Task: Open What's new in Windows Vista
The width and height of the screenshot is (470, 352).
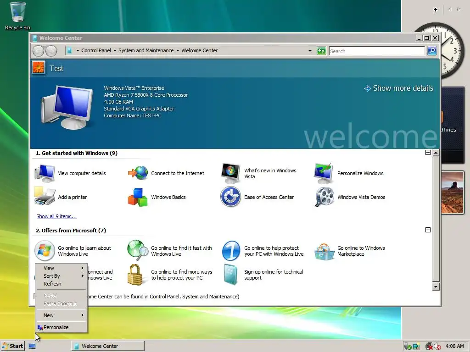Action: [x=259, y=173]
